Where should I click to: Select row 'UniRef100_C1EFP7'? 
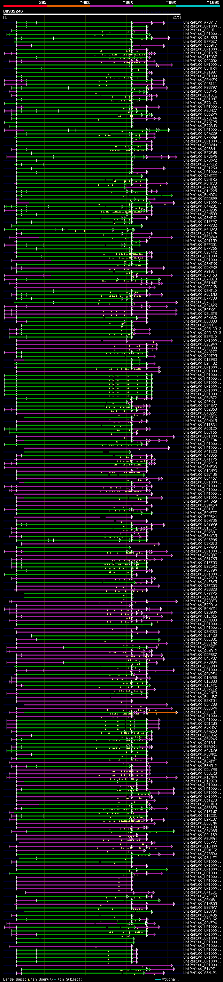(200, 222)
